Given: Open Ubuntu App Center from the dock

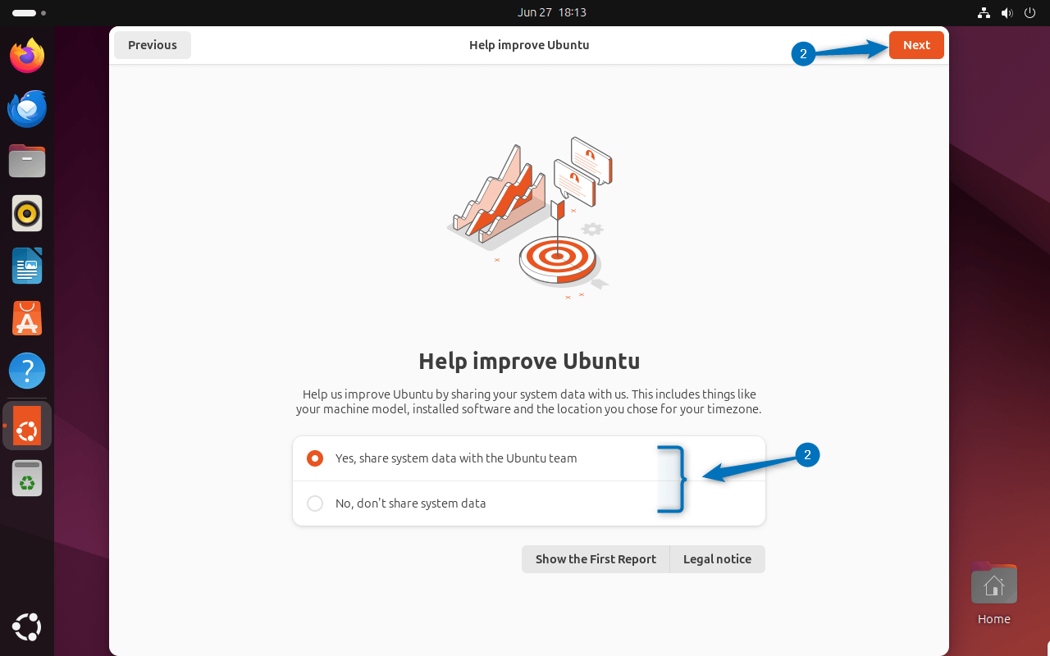Looking at the screenshot, I should [x=26, y=318].
